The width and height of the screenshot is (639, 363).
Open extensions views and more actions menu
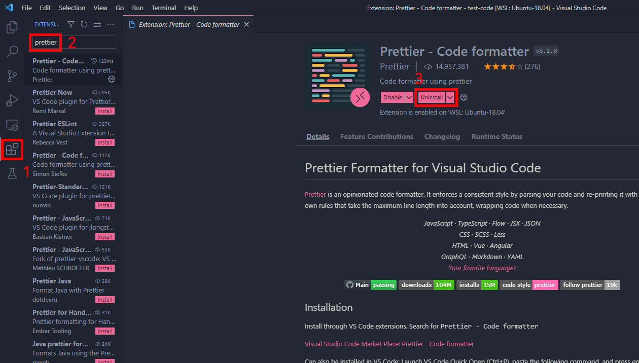[x=111, y=24]
